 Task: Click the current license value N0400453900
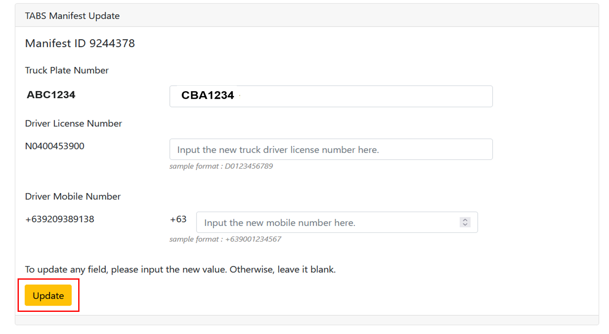pyautogui.click(x=55, y=146)
